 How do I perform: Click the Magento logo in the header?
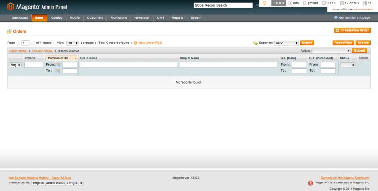(37, 7)
